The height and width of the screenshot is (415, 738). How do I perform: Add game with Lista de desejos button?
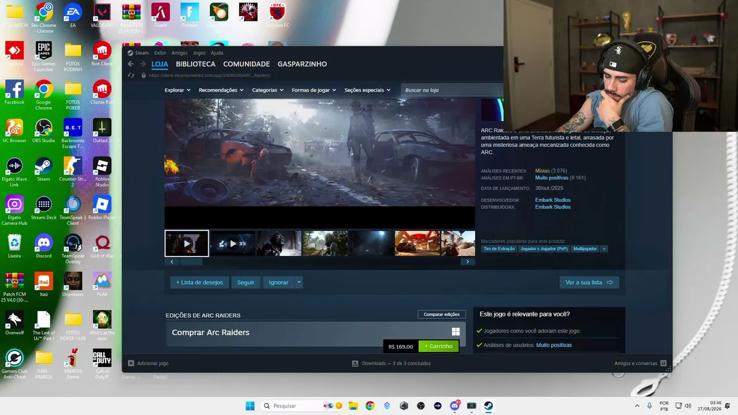point(199,282)
